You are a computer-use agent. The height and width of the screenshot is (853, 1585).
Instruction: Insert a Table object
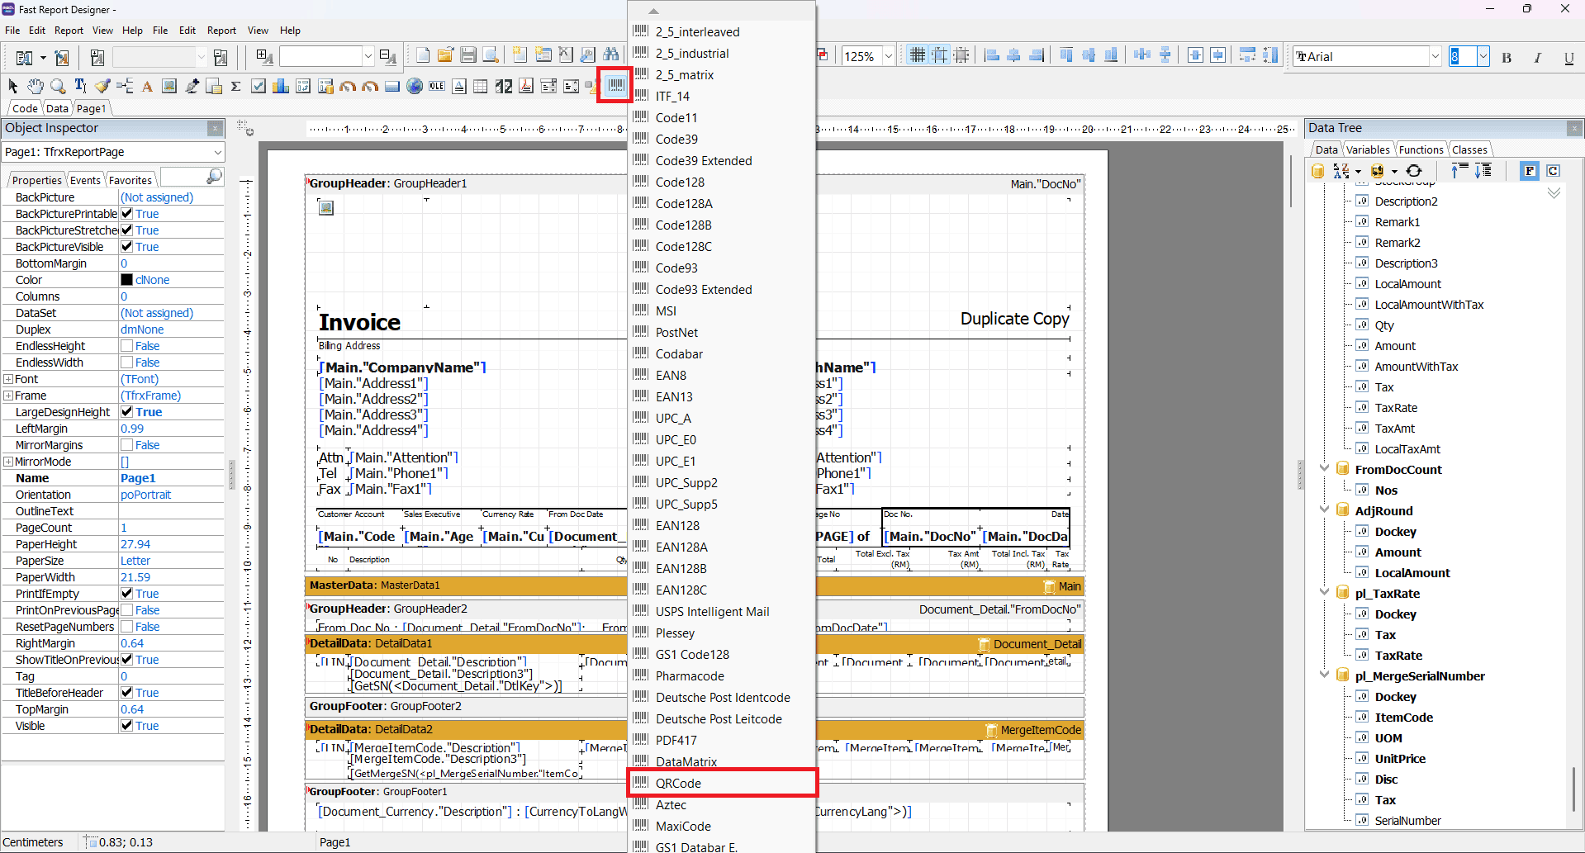[x=481, y=86]
